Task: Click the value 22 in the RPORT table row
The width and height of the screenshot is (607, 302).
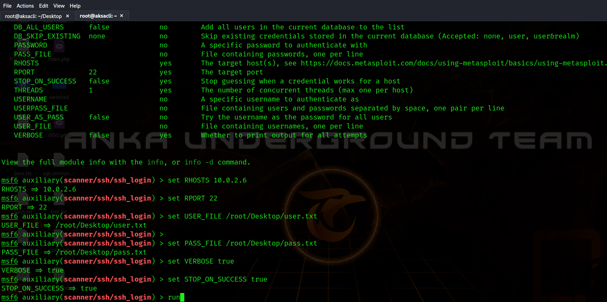Action: pos(93,72)
